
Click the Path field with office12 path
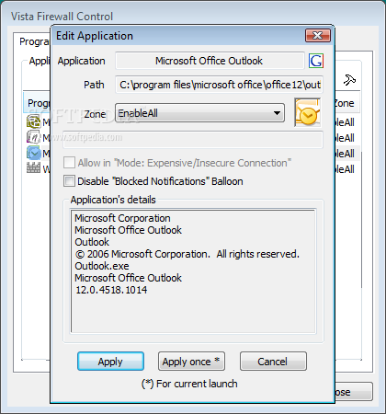(219, 85)
